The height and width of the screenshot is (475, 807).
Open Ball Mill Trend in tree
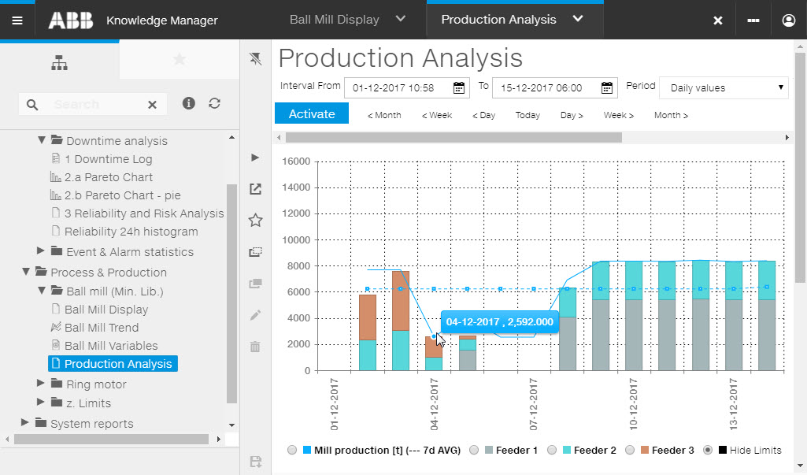point(101,327)
